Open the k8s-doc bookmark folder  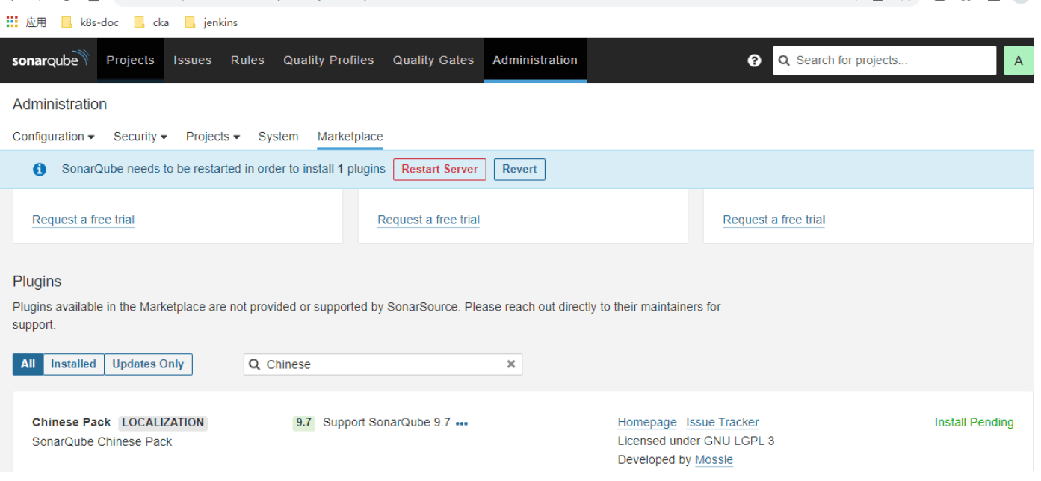[90, 22]
